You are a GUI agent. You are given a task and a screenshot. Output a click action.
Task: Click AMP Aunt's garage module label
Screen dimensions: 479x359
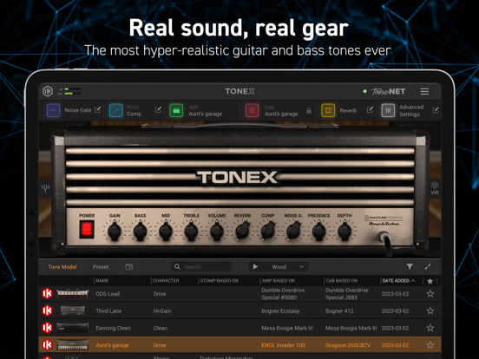pos(205,111)
